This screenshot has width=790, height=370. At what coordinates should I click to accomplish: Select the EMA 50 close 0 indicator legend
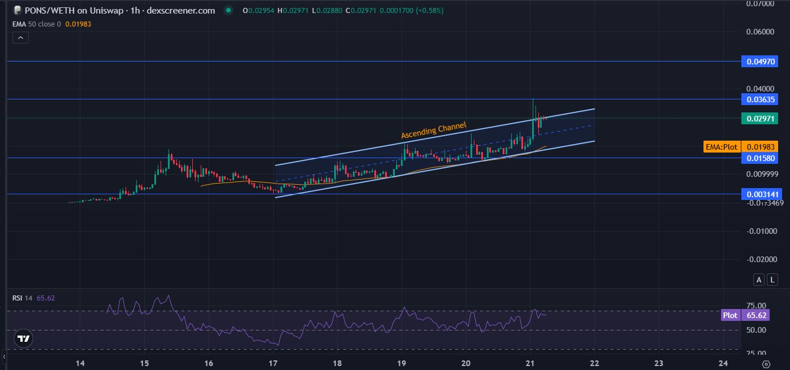click(x=37, y=24)
